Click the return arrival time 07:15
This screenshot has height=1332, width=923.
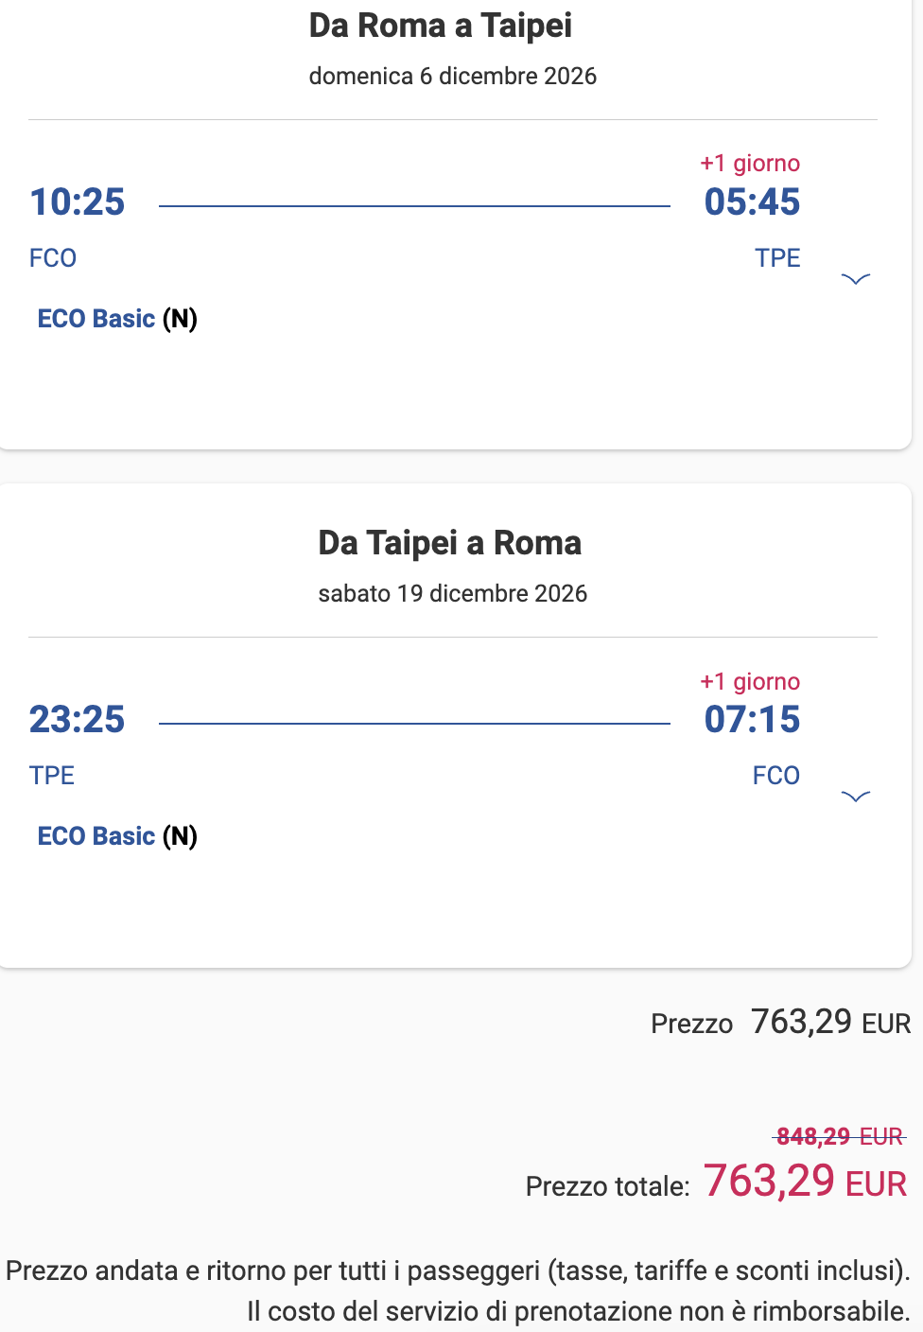tap(752, 719)
